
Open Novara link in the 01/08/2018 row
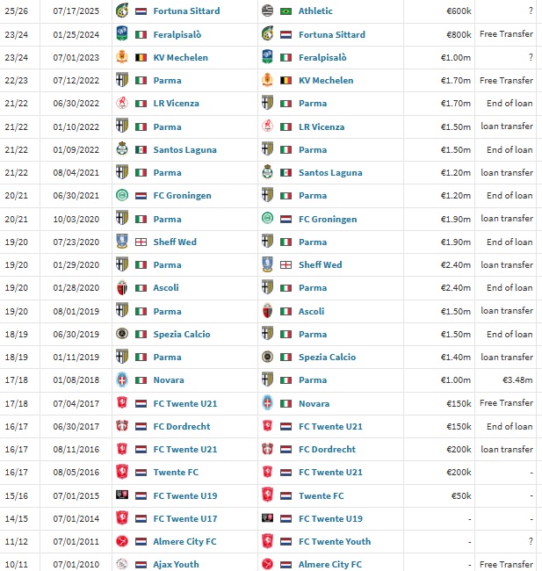pyautogui.click(x=169, y=379)
